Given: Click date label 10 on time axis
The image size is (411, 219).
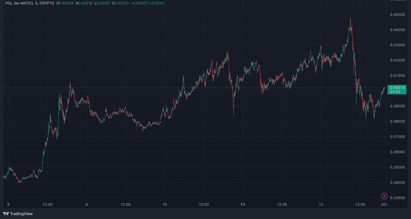Looking at the screenshot, I should pyautogui.click(x=165, y=204).
